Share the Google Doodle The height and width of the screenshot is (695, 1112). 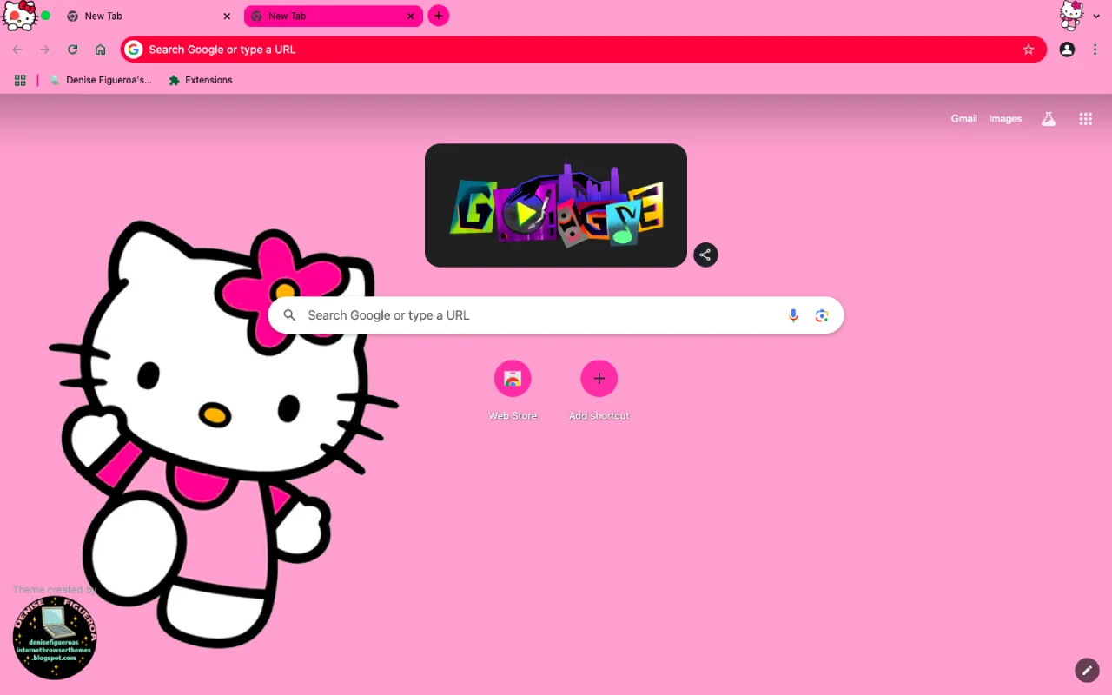(x=705, y=255)
